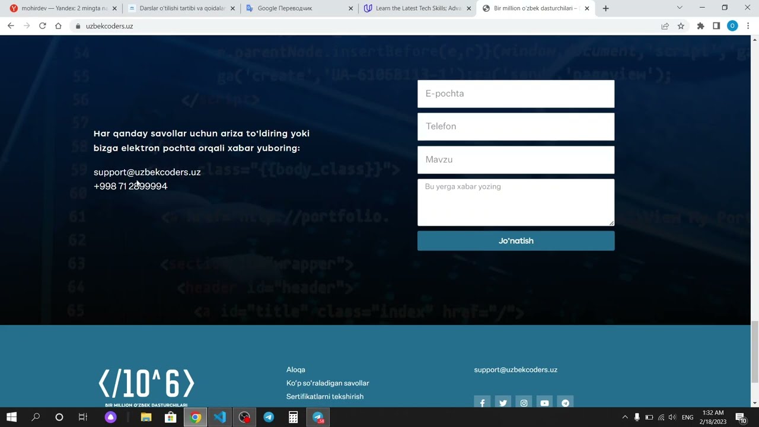Open Calculator from the taskbar
Screen dimensions: 759x427
click(293, 418)
